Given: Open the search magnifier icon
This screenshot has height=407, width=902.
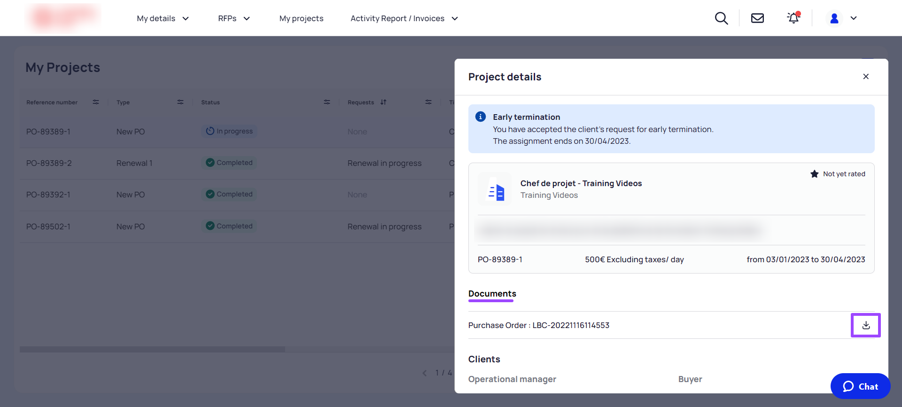Looking at the screenshot, I should click(721, 18).
